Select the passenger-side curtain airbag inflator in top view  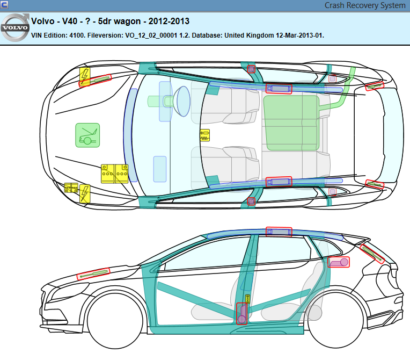279,182
